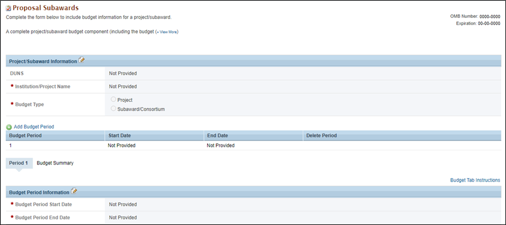Click the Budget Type label
The image size is (506, 225).
point(29,105)
